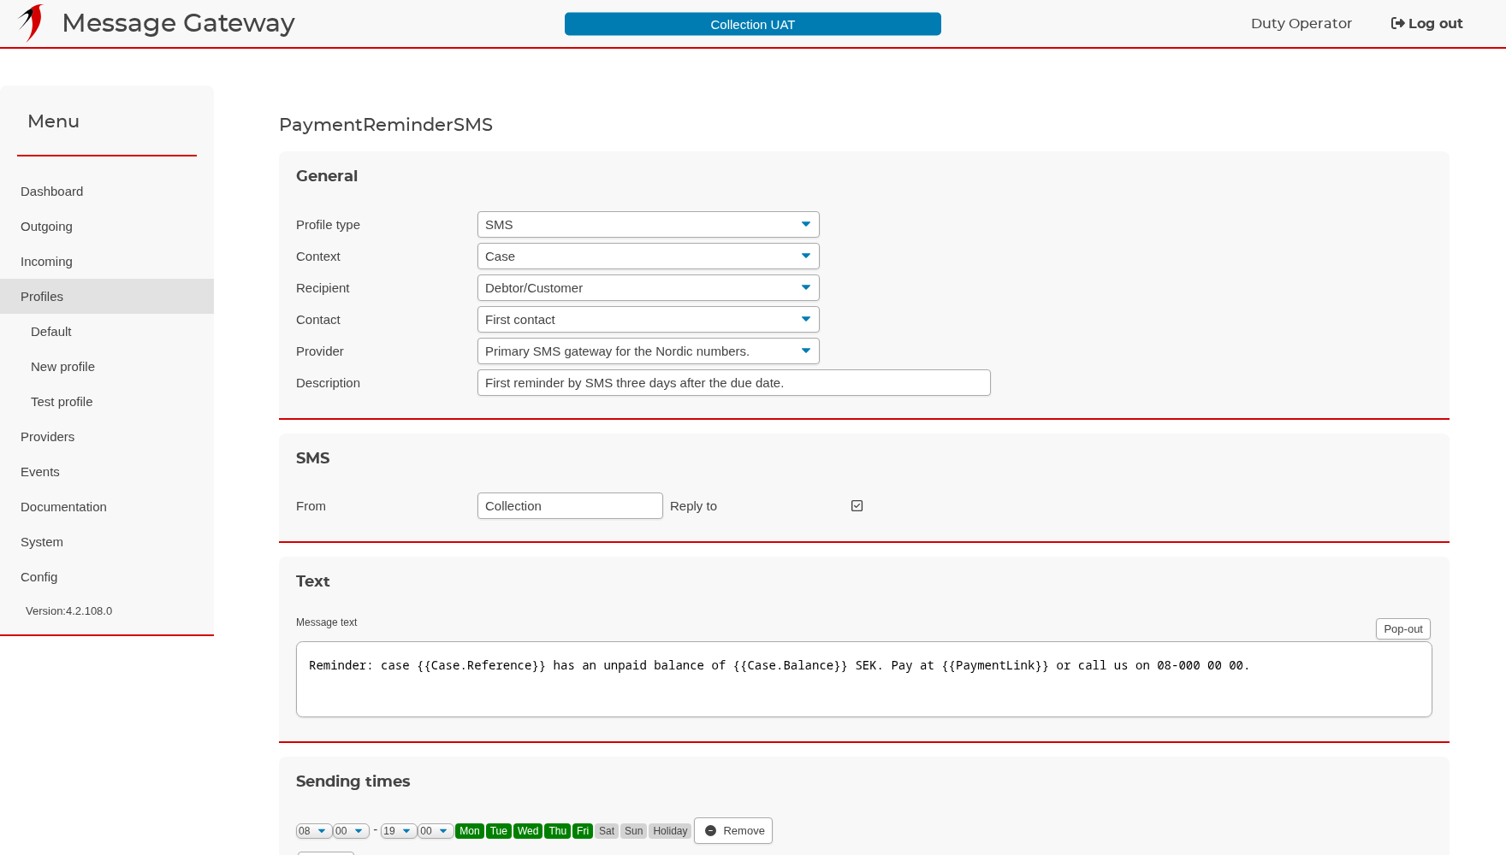1506x855 pixels.
Task: Open the Incoming menu item
Action: [107, 262]
